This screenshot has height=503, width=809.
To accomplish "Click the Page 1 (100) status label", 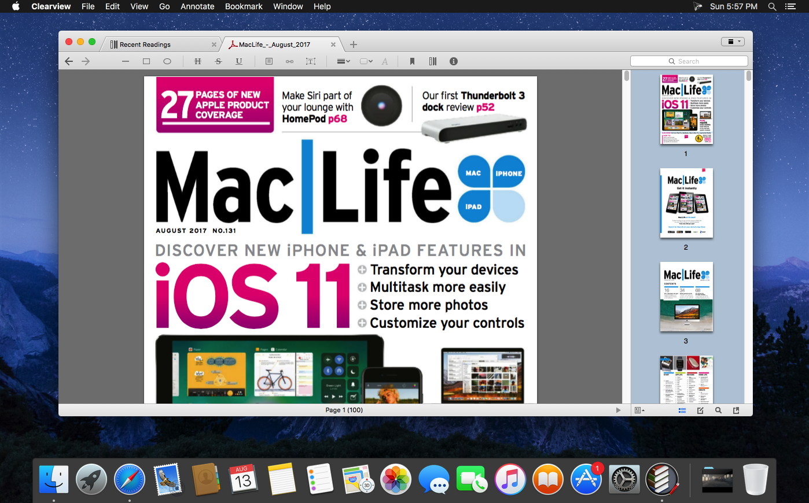I will [x=344, y=410].
